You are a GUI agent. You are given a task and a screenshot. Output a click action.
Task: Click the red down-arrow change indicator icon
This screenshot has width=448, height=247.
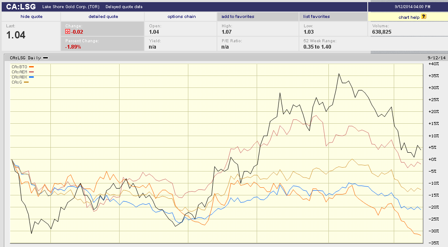click(68, 32)
